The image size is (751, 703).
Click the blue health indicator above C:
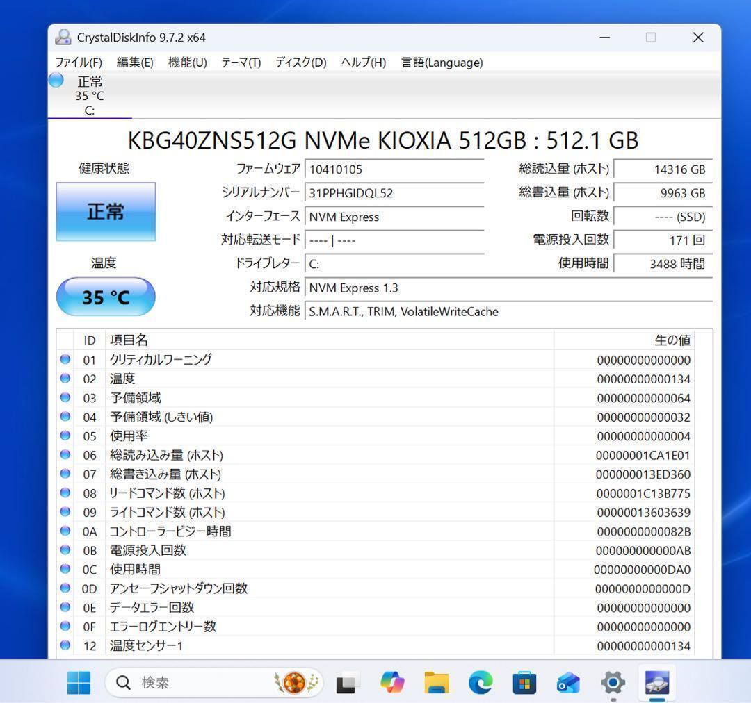pyautogui.click(x=55, y=80)
